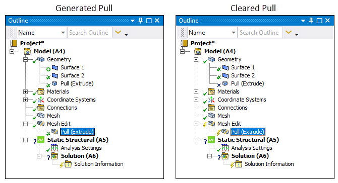Click the Analysis Settings icon in Cleared Pull outline
This screenshot has height=183, width=338.
[x=225, y=148]
